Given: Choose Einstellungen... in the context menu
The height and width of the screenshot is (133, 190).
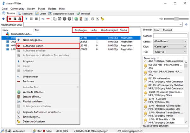Looking at the screenshot, I should (x=48, y=117).
